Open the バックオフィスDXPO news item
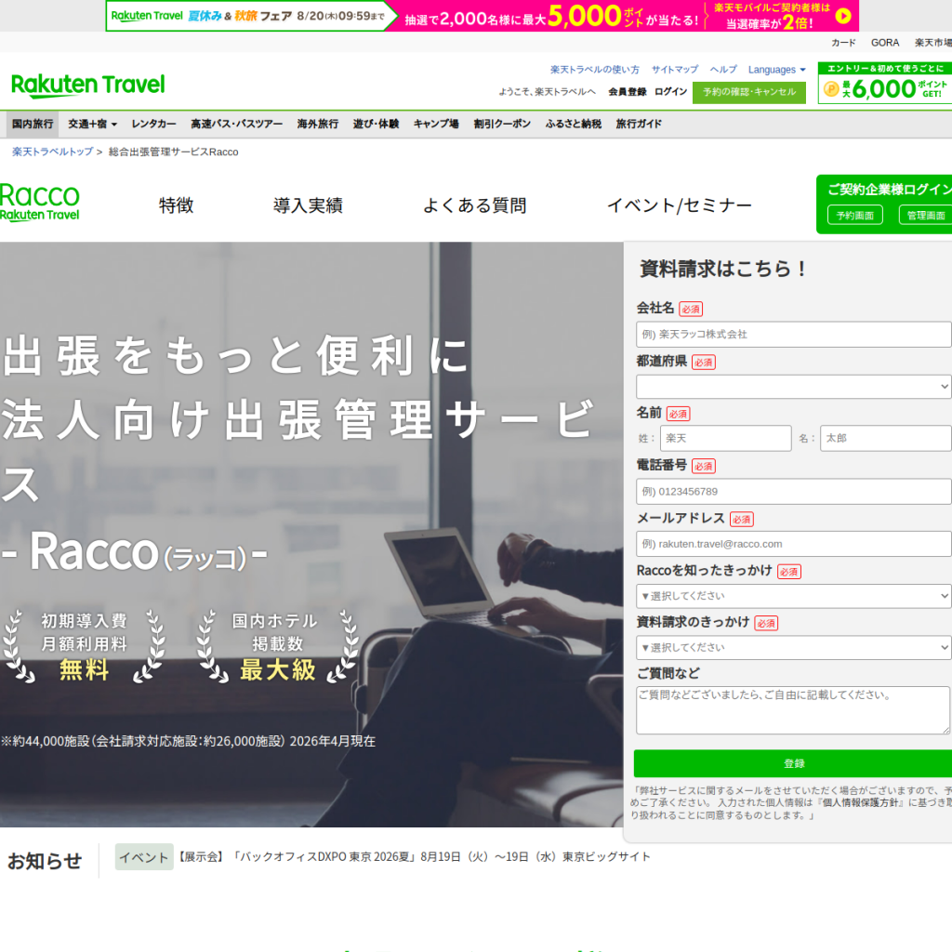Image resolution: width=952 pixels, height=952 pixels. click(413, 856)
